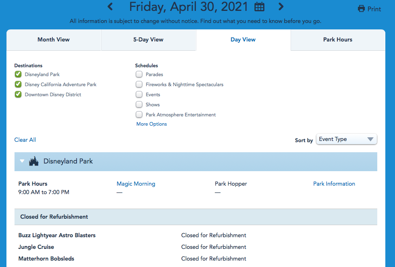Expand More Options under Schedules

[152, 124]
